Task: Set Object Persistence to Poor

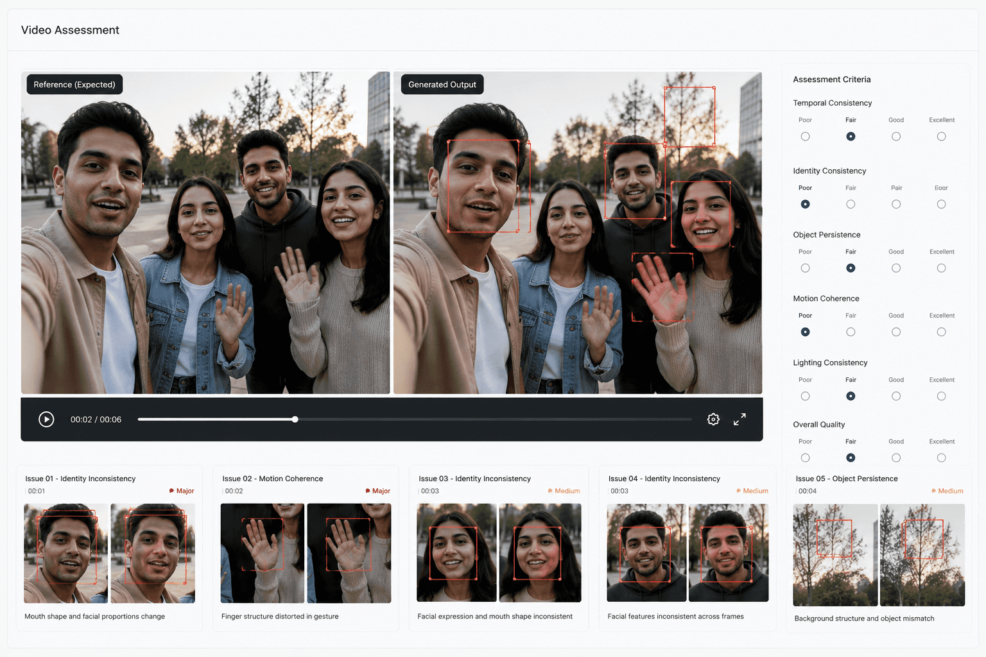Action: (805, 268)
